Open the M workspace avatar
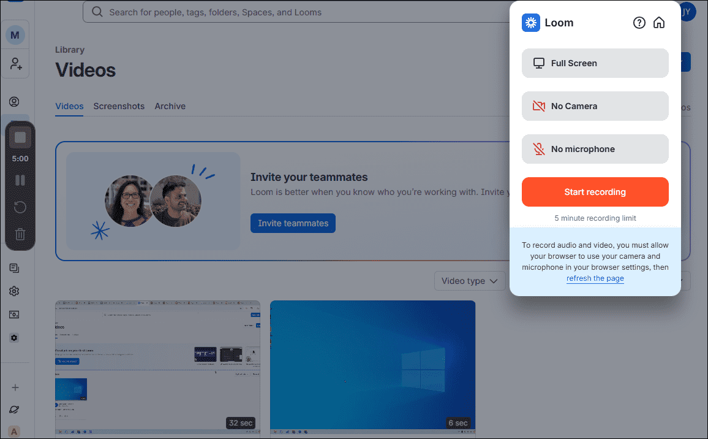 [15, 35]
